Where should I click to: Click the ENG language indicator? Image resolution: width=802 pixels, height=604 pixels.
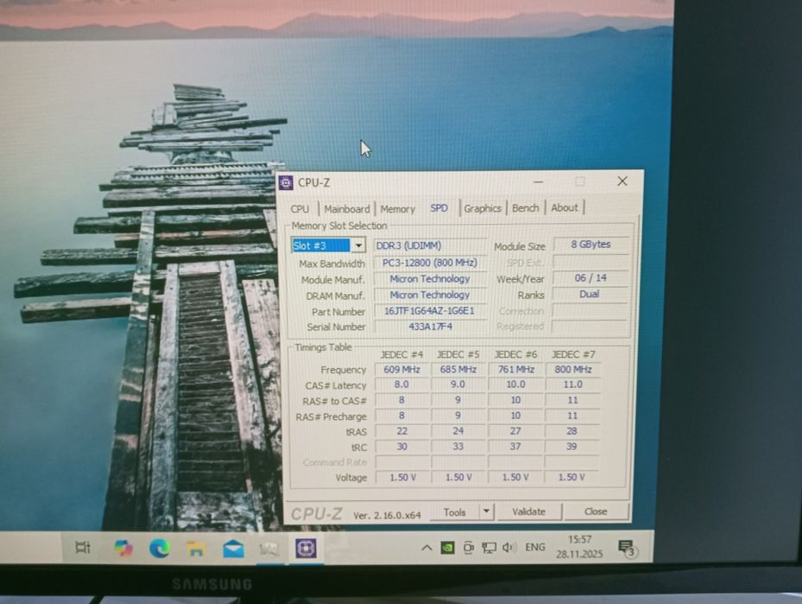535,547
